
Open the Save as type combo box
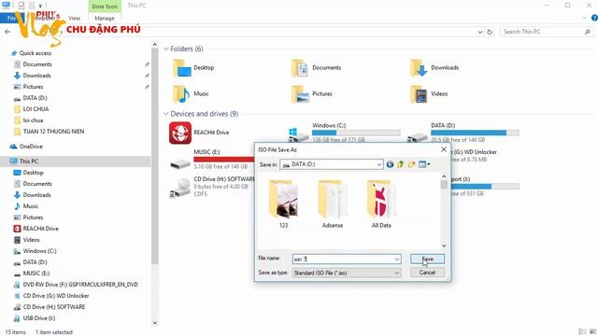pos(347,273)
